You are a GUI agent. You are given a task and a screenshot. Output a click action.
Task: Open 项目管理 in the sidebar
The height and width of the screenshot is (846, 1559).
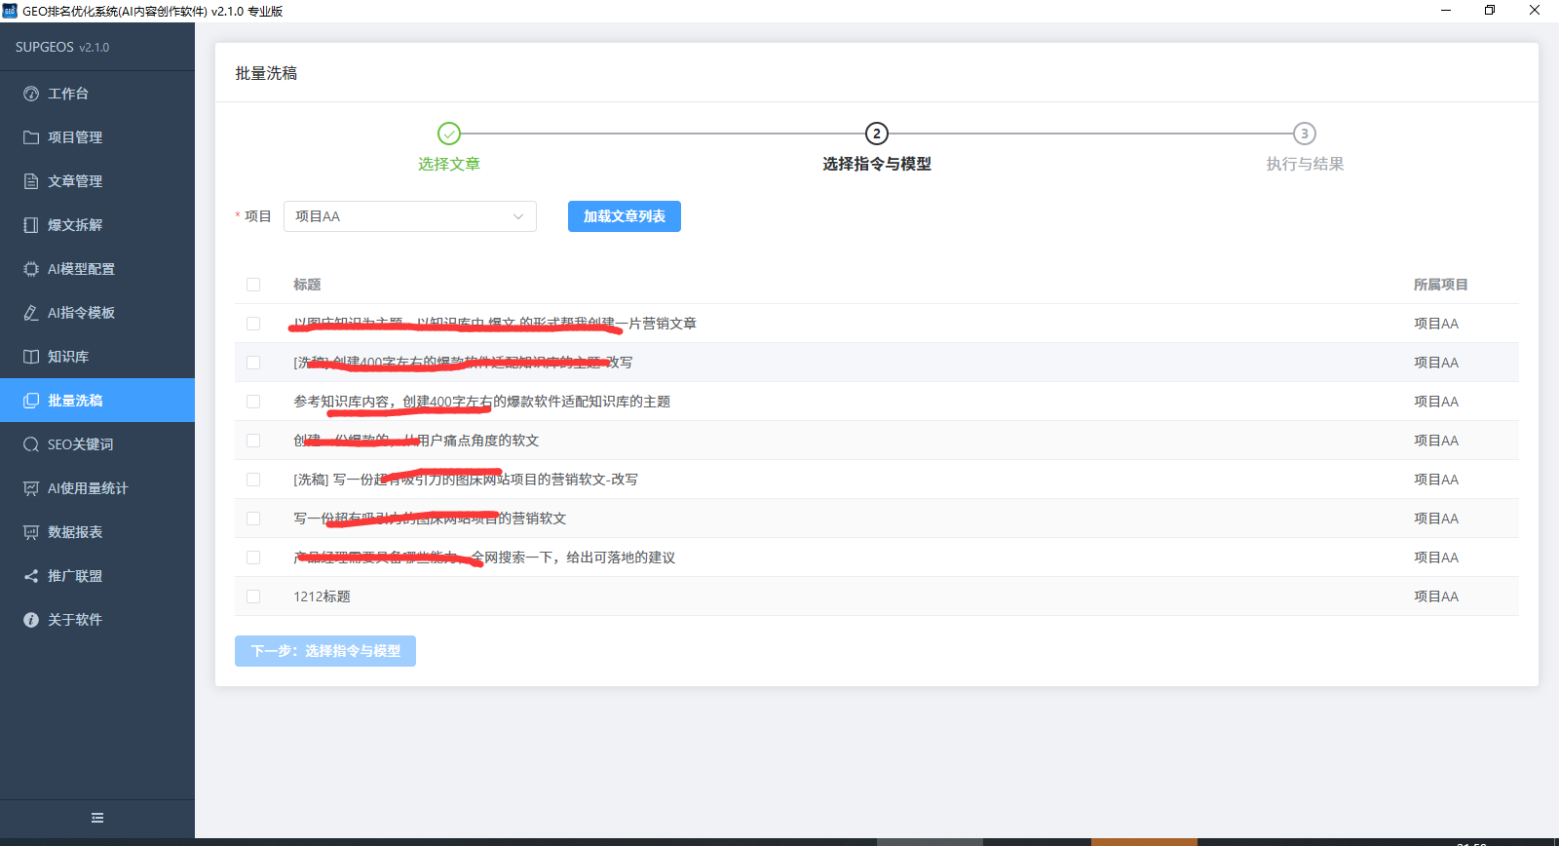point(97,137)
